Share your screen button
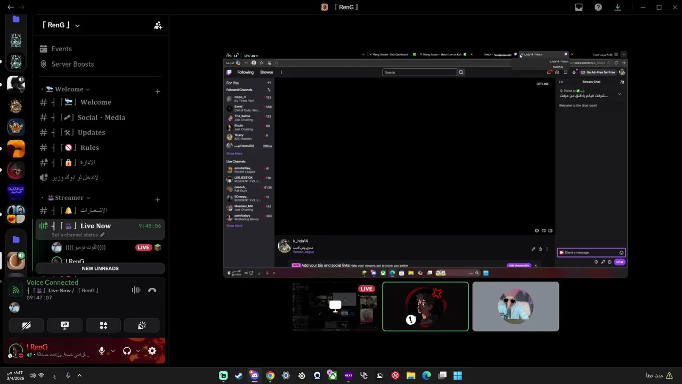Viewport: 682px width, 384px height. tap(65, 325)
